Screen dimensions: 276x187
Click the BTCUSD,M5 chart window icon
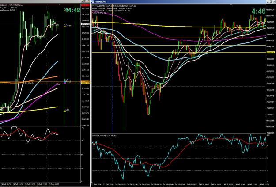click(93, 2)
